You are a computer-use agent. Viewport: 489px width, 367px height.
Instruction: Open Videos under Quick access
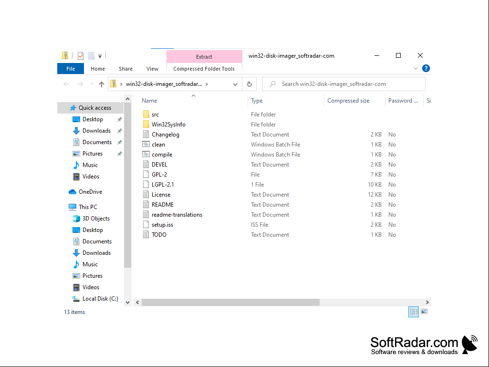tap(91, 176)
